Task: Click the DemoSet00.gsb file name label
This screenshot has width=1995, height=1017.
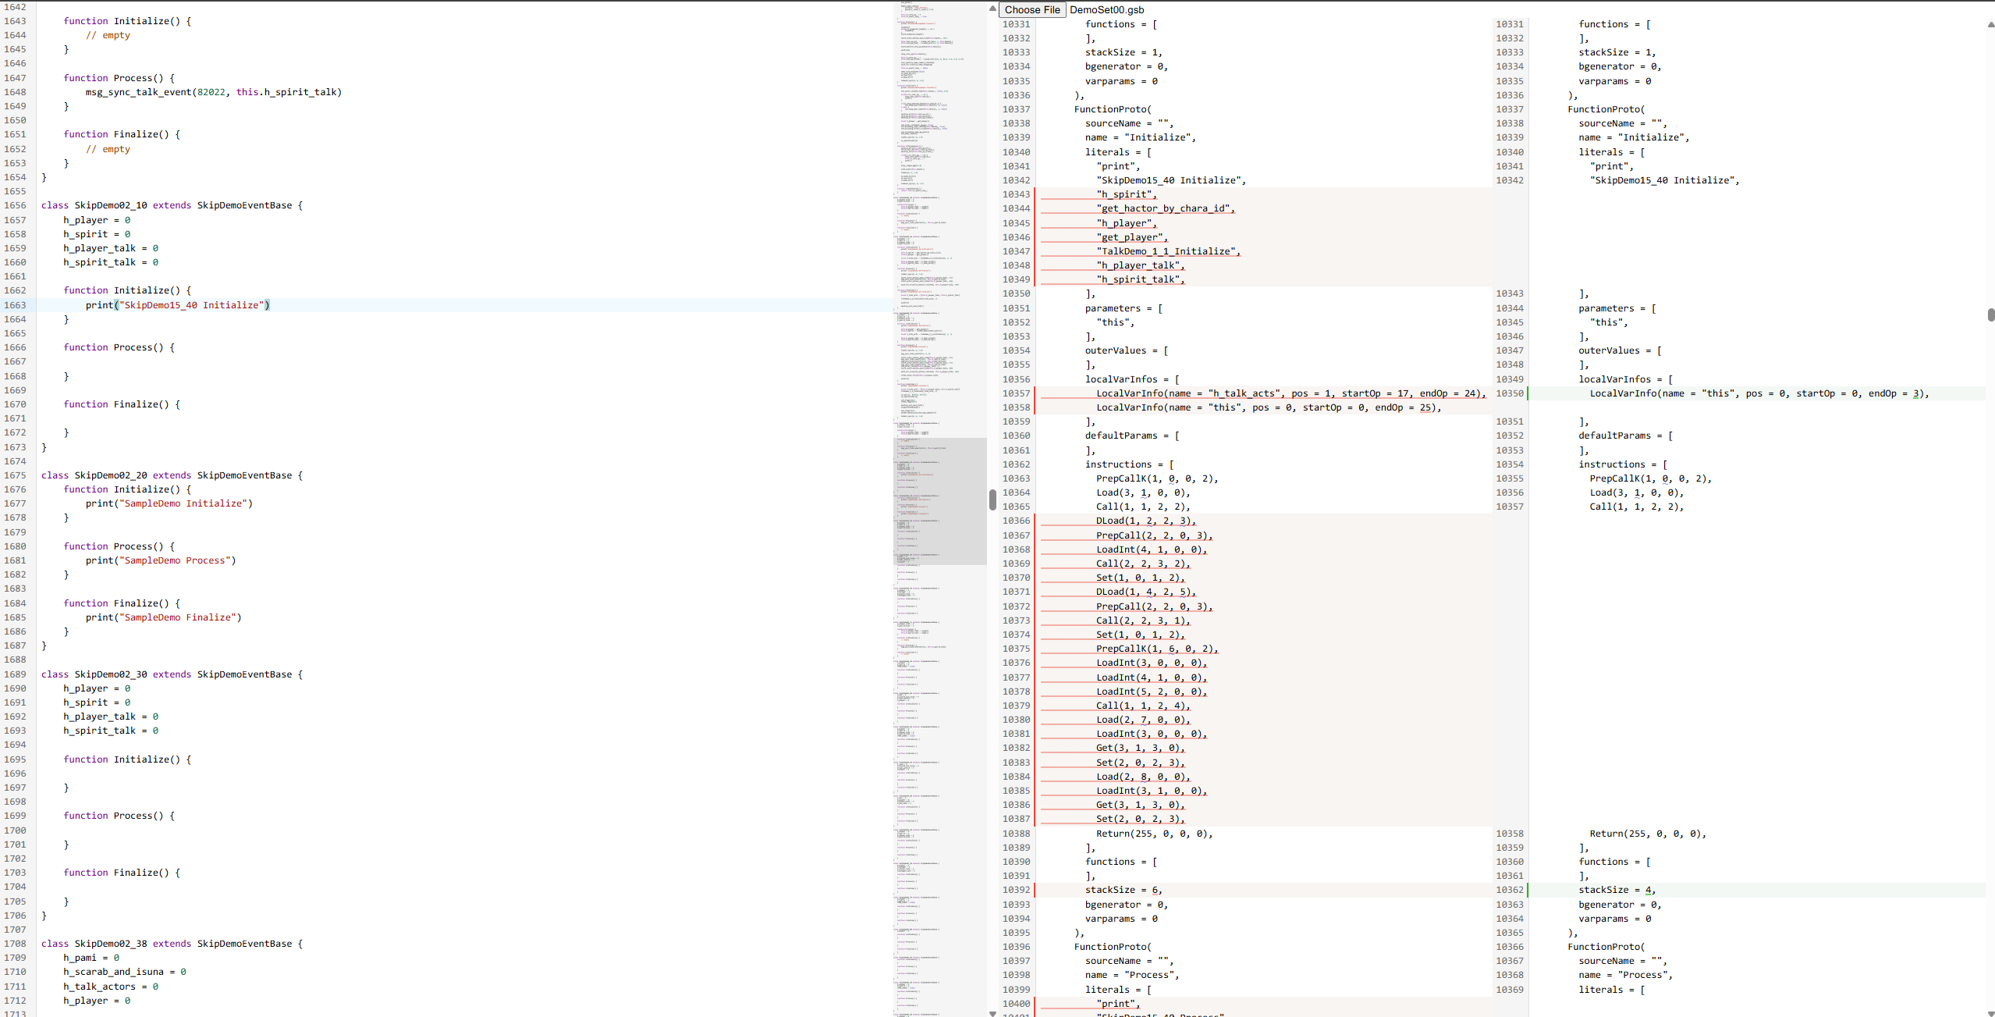Action: coord(1106,9)
